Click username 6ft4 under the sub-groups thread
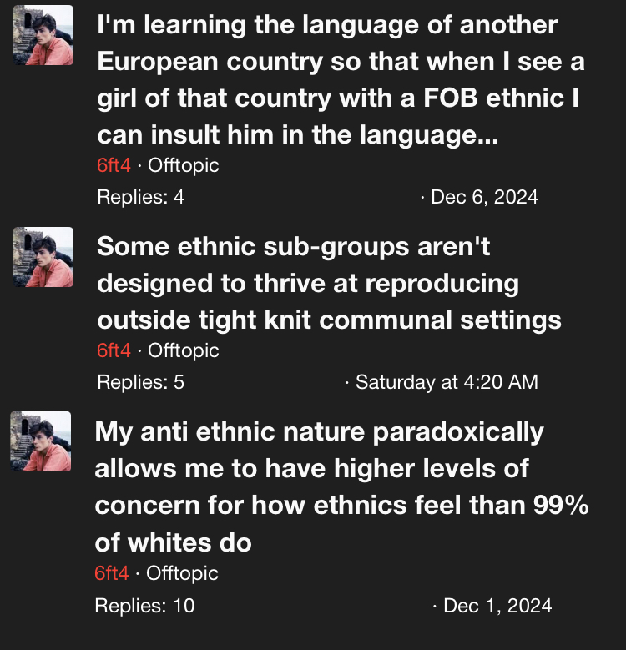626x650 pixels. coord(114,350)
